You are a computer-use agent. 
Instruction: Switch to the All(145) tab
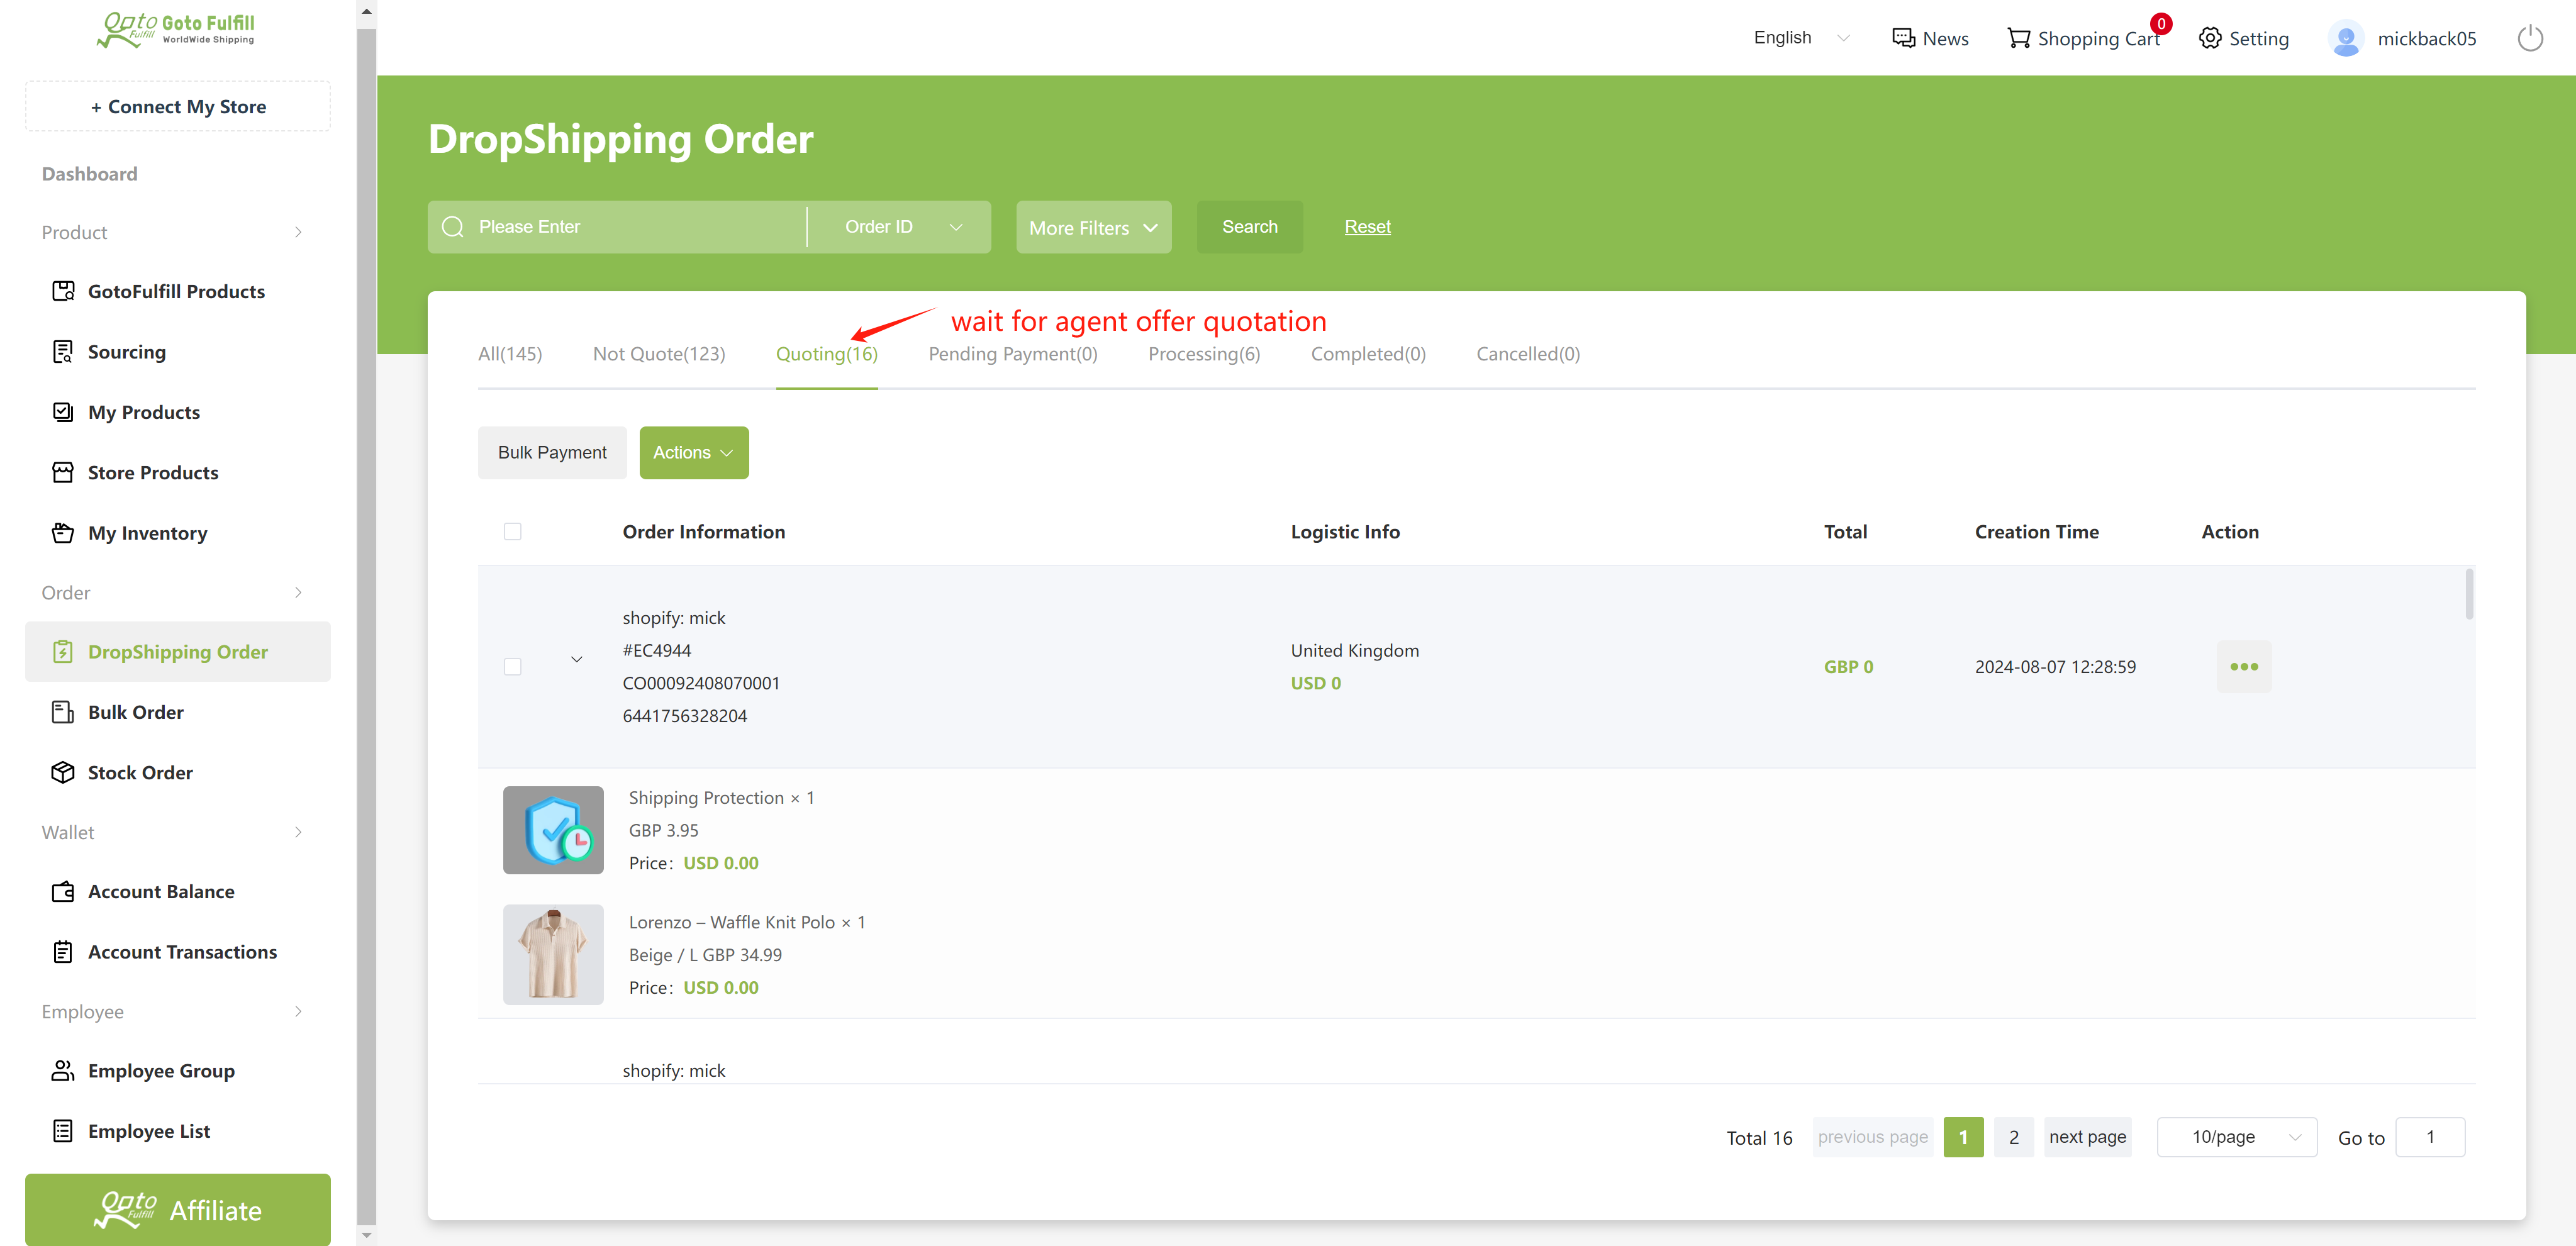coord(510,354)
